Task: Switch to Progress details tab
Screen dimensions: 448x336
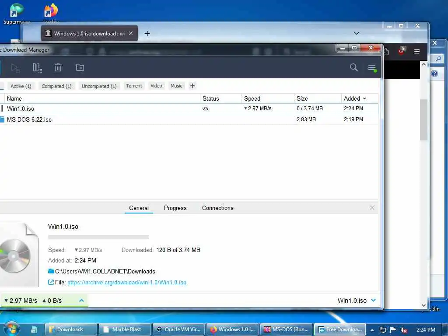Action: (175, 208)
